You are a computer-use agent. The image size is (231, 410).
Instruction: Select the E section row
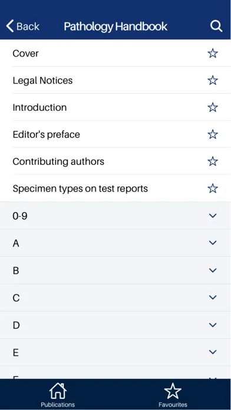coord(115,352)
